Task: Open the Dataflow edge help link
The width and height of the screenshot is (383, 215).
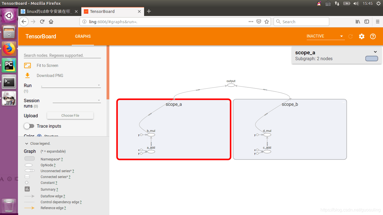Action: (x=64, y=196)
